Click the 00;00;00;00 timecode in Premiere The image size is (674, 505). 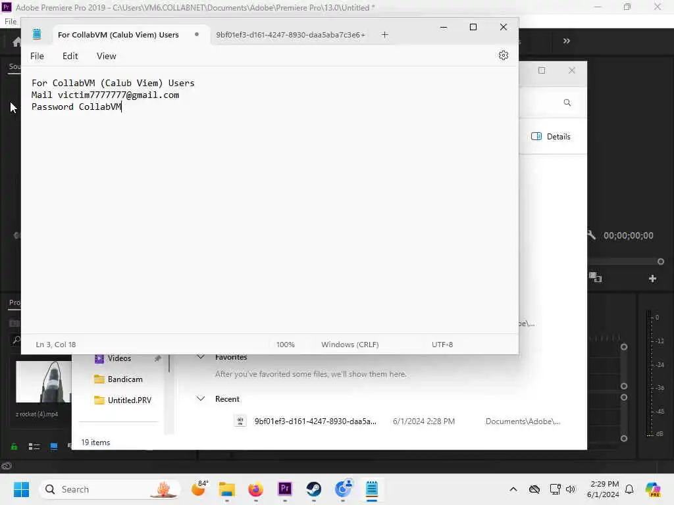click(629, 235)
